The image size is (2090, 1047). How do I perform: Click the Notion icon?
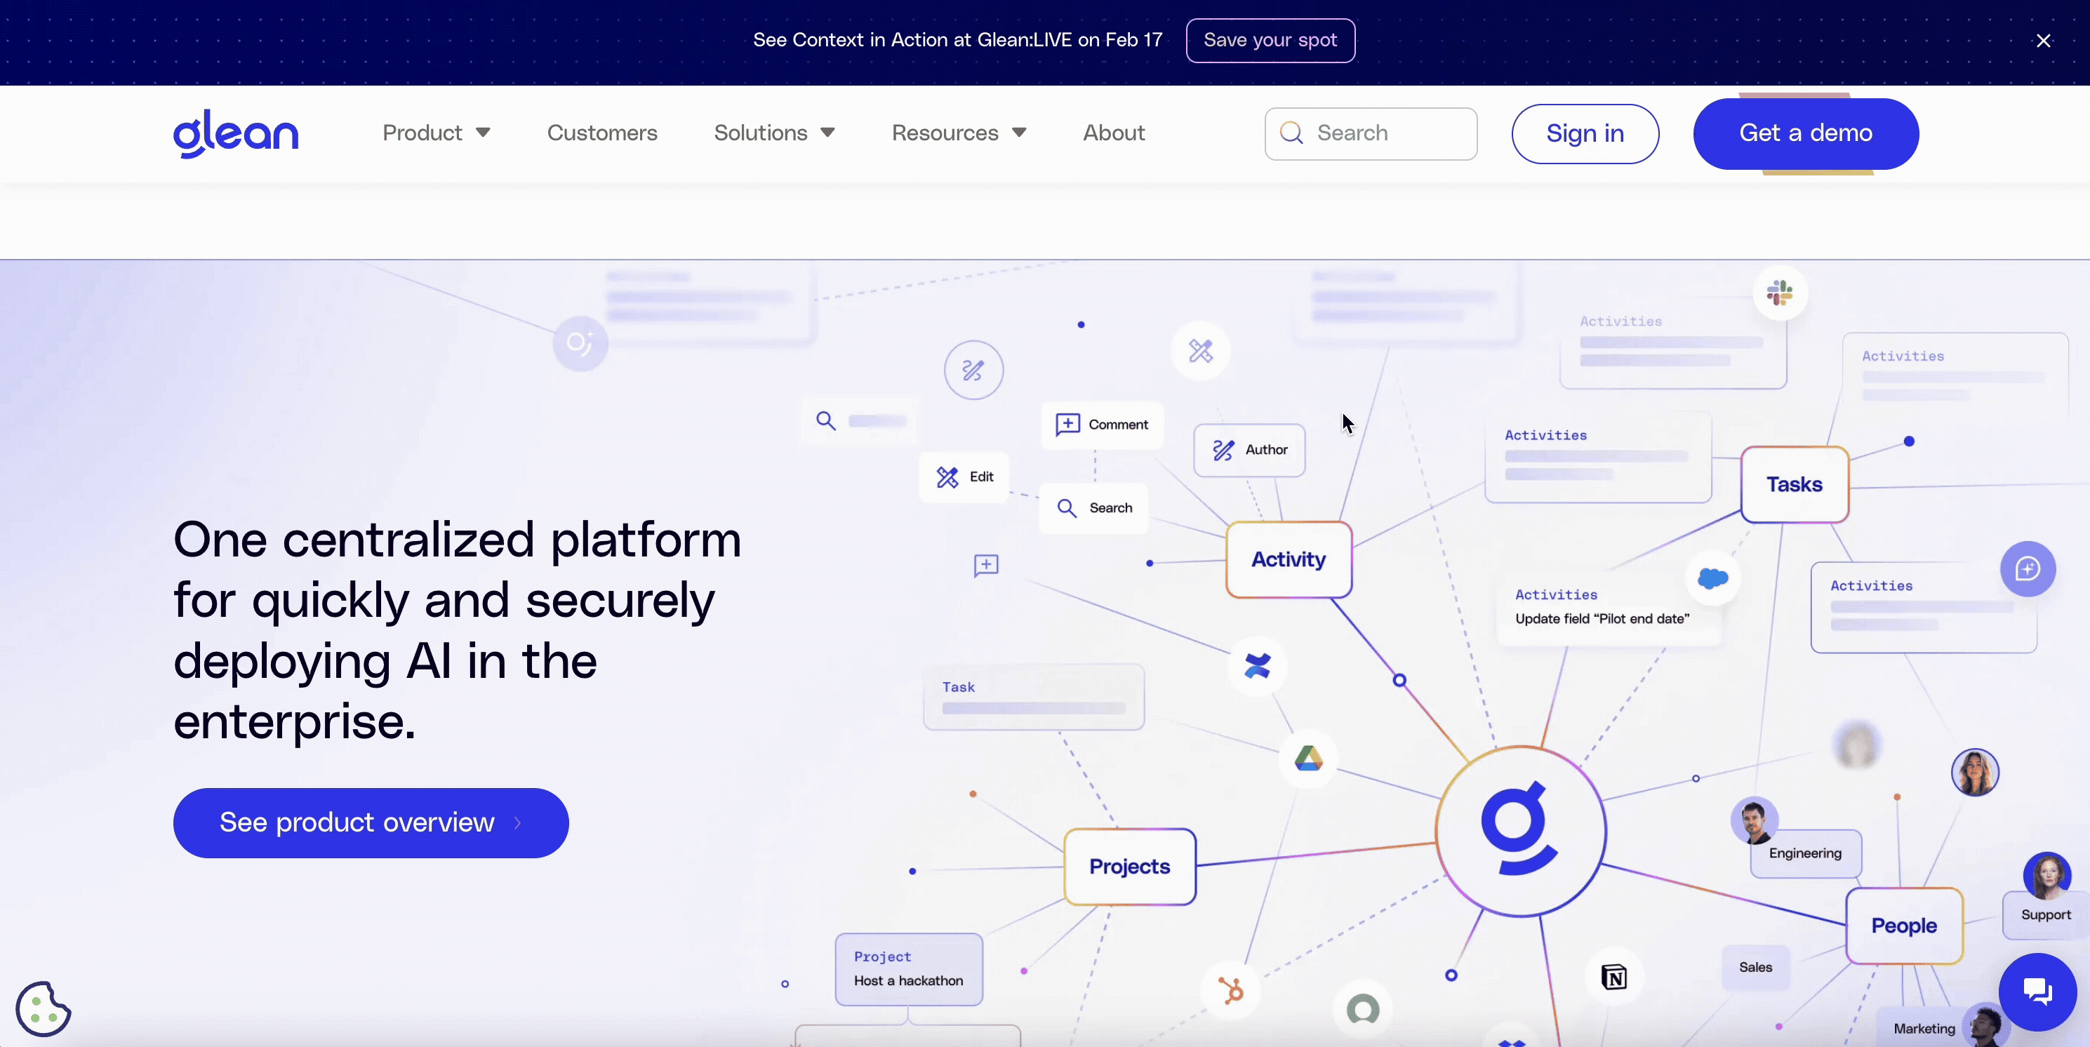coord(1613,978)
